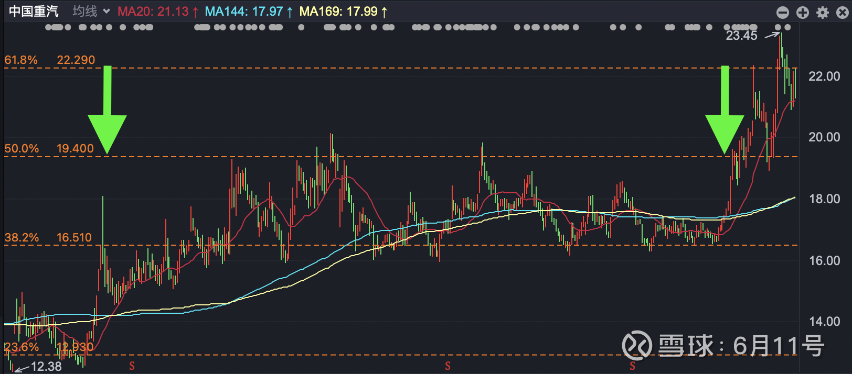Select the MA20: 21.13 indicator label

[158, 12]
